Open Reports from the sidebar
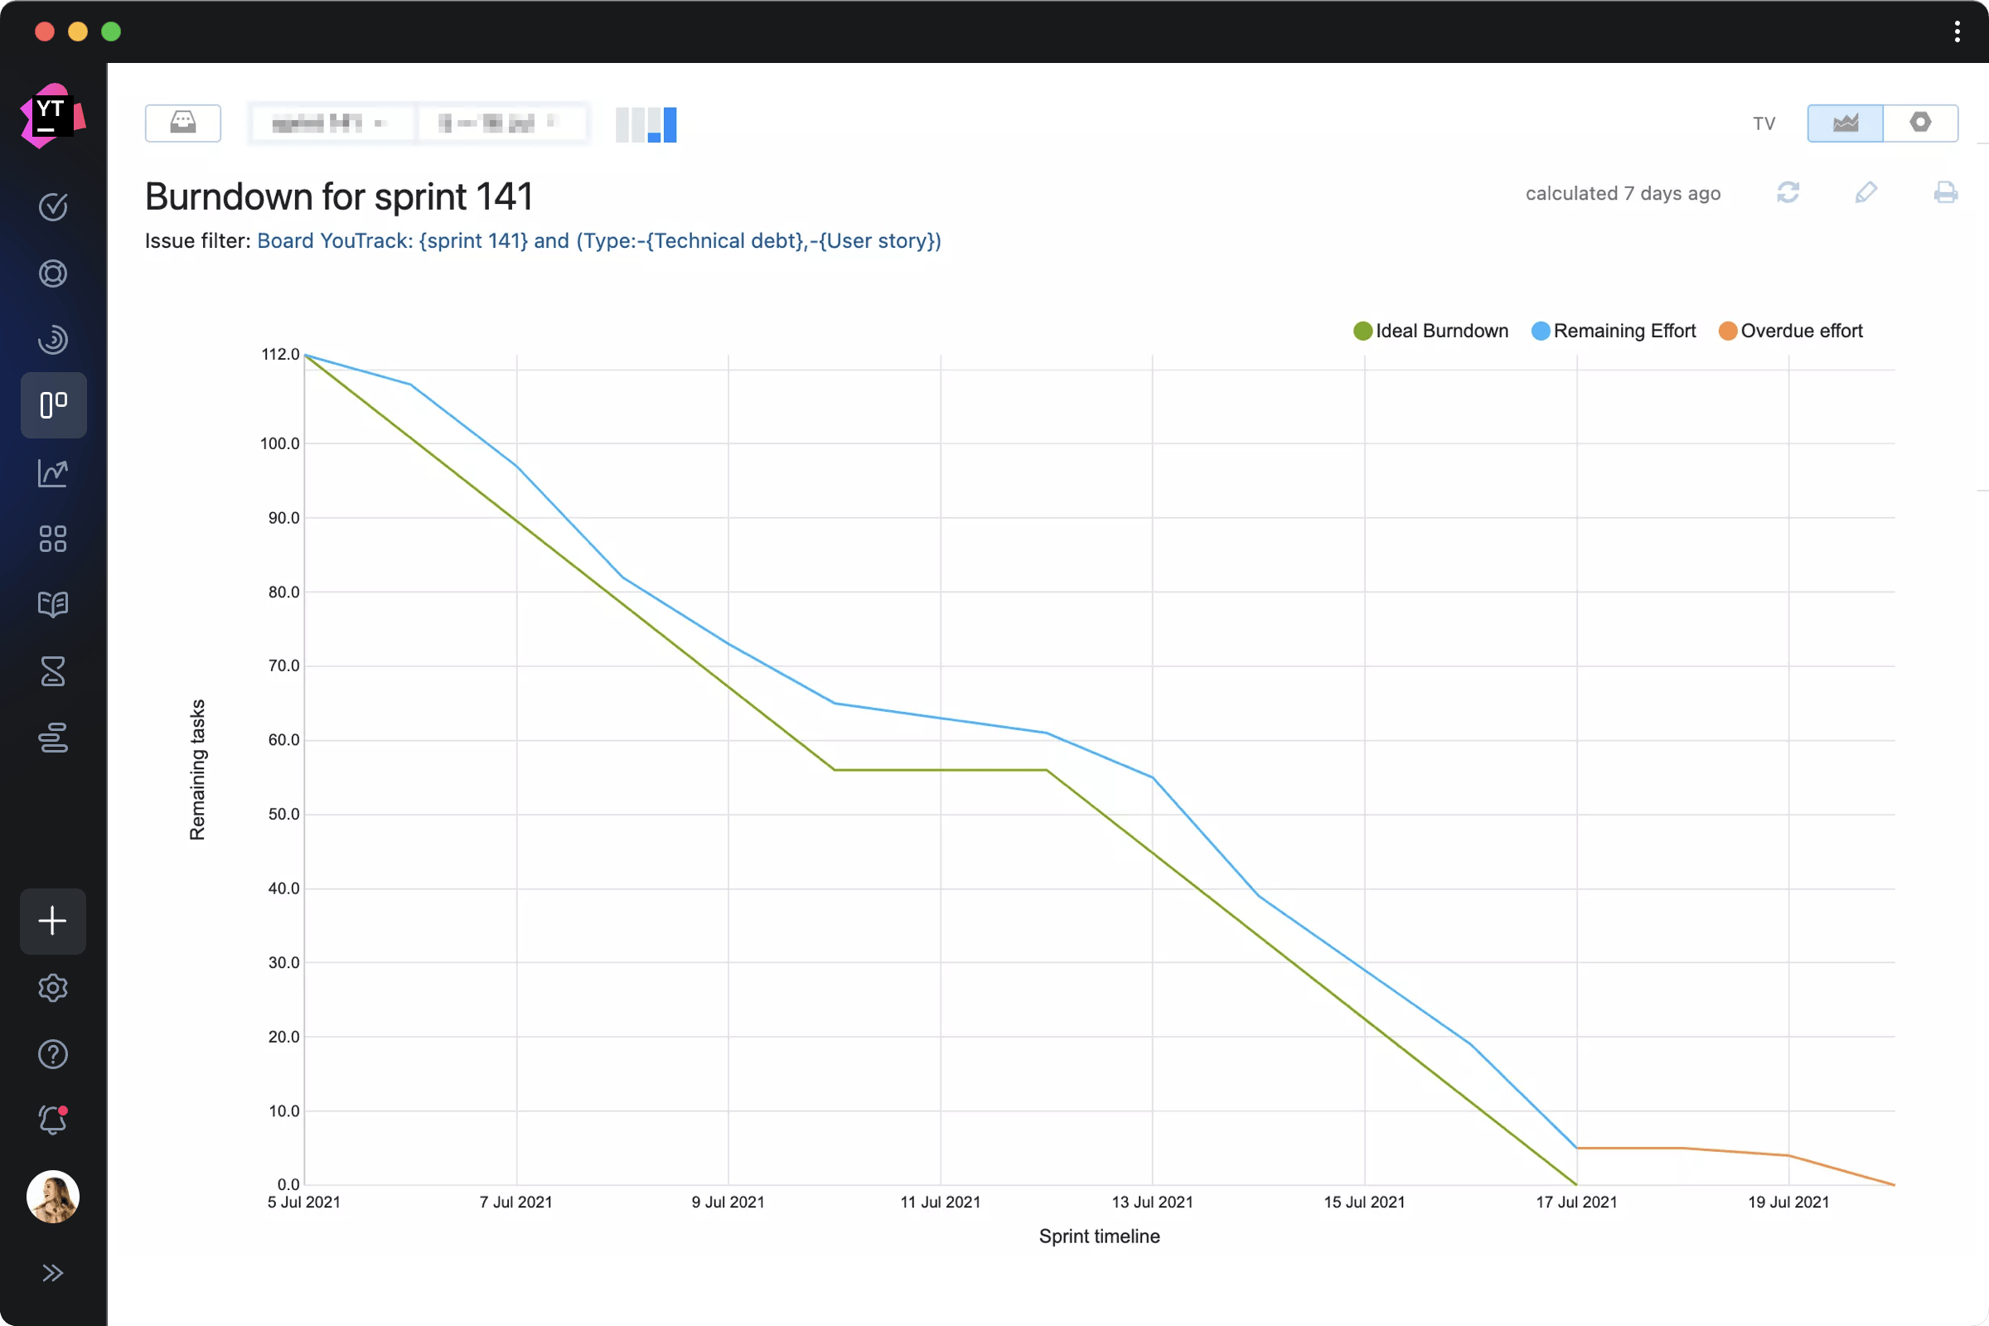The width and height of the screenshot is (1989, 1326). 53,472
